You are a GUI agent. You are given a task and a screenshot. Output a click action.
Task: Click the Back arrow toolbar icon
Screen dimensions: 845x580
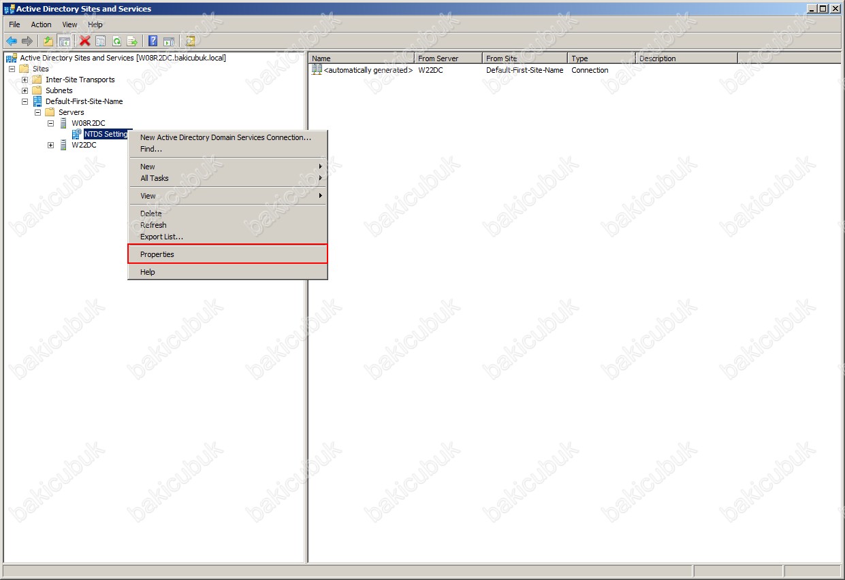point(12,41)
